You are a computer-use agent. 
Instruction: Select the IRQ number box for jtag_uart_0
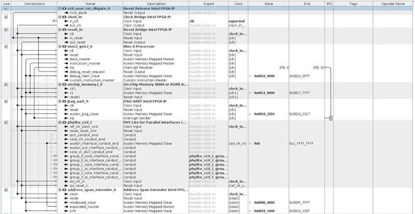click(x=331, y=118)
